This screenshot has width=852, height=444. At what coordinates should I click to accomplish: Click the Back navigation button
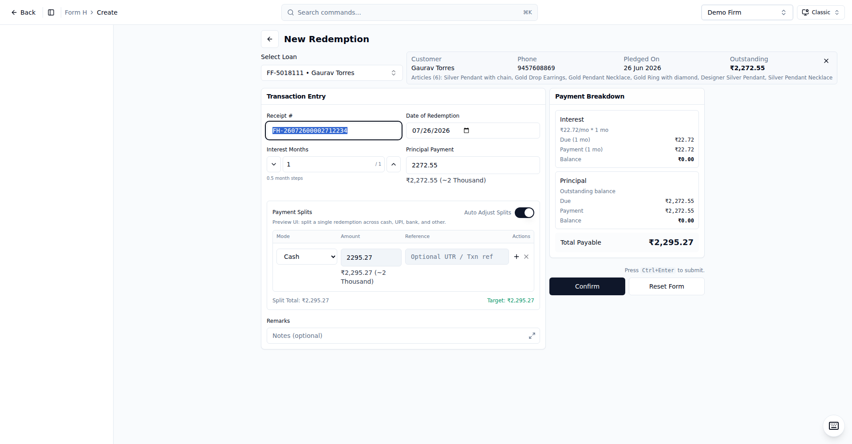coord(24,12)
